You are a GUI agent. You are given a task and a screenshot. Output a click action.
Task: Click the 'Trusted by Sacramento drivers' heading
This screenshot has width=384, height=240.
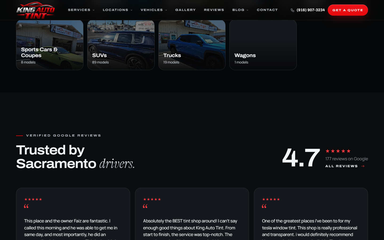(x=75, y=157)
